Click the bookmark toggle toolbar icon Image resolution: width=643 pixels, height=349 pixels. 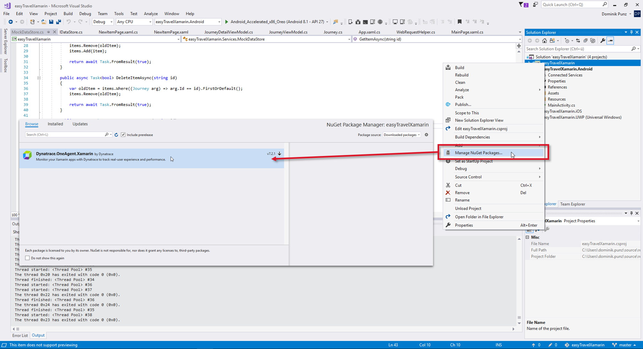point(459,22)
